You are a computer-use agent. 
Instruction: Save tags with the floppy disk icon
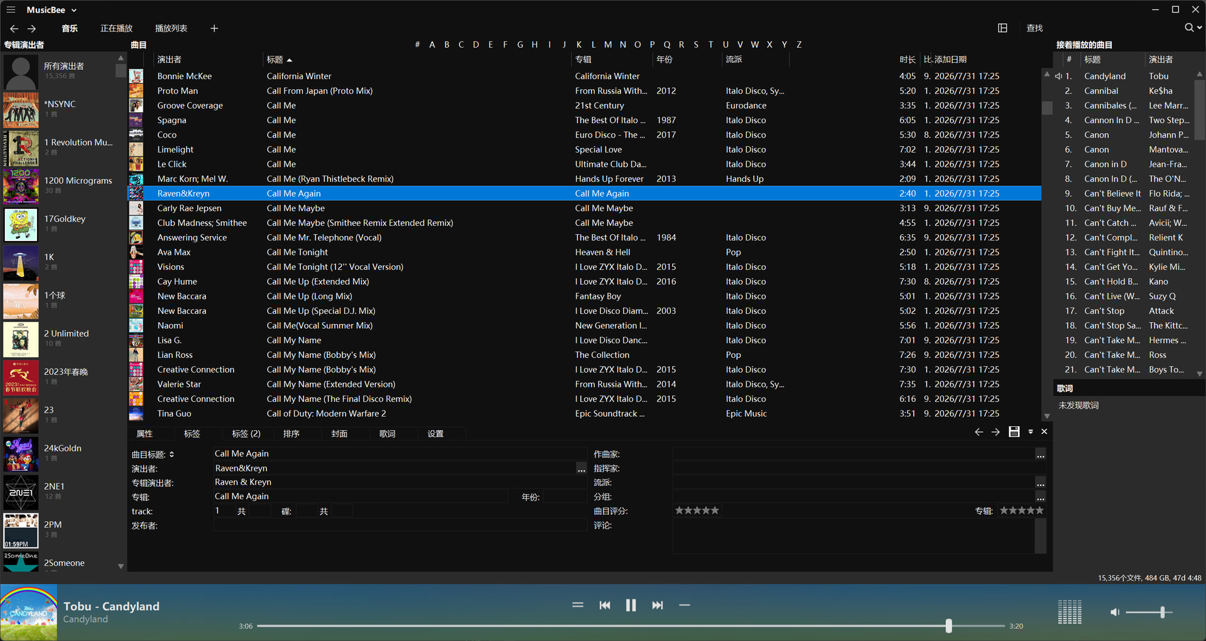pyautogui.click(x=1014, y=432)
